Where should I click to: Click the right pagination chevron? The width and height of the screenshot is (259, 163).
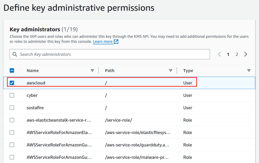tap(245, 54)
